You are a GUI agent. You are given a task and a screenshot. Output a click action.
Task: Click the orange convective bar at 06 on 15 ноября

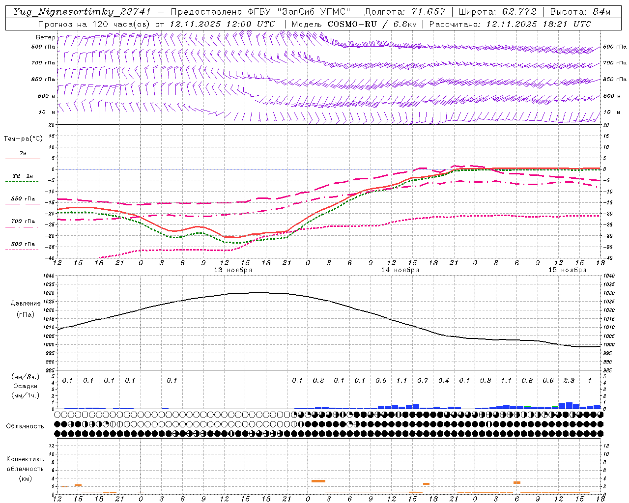coord(517,482)
